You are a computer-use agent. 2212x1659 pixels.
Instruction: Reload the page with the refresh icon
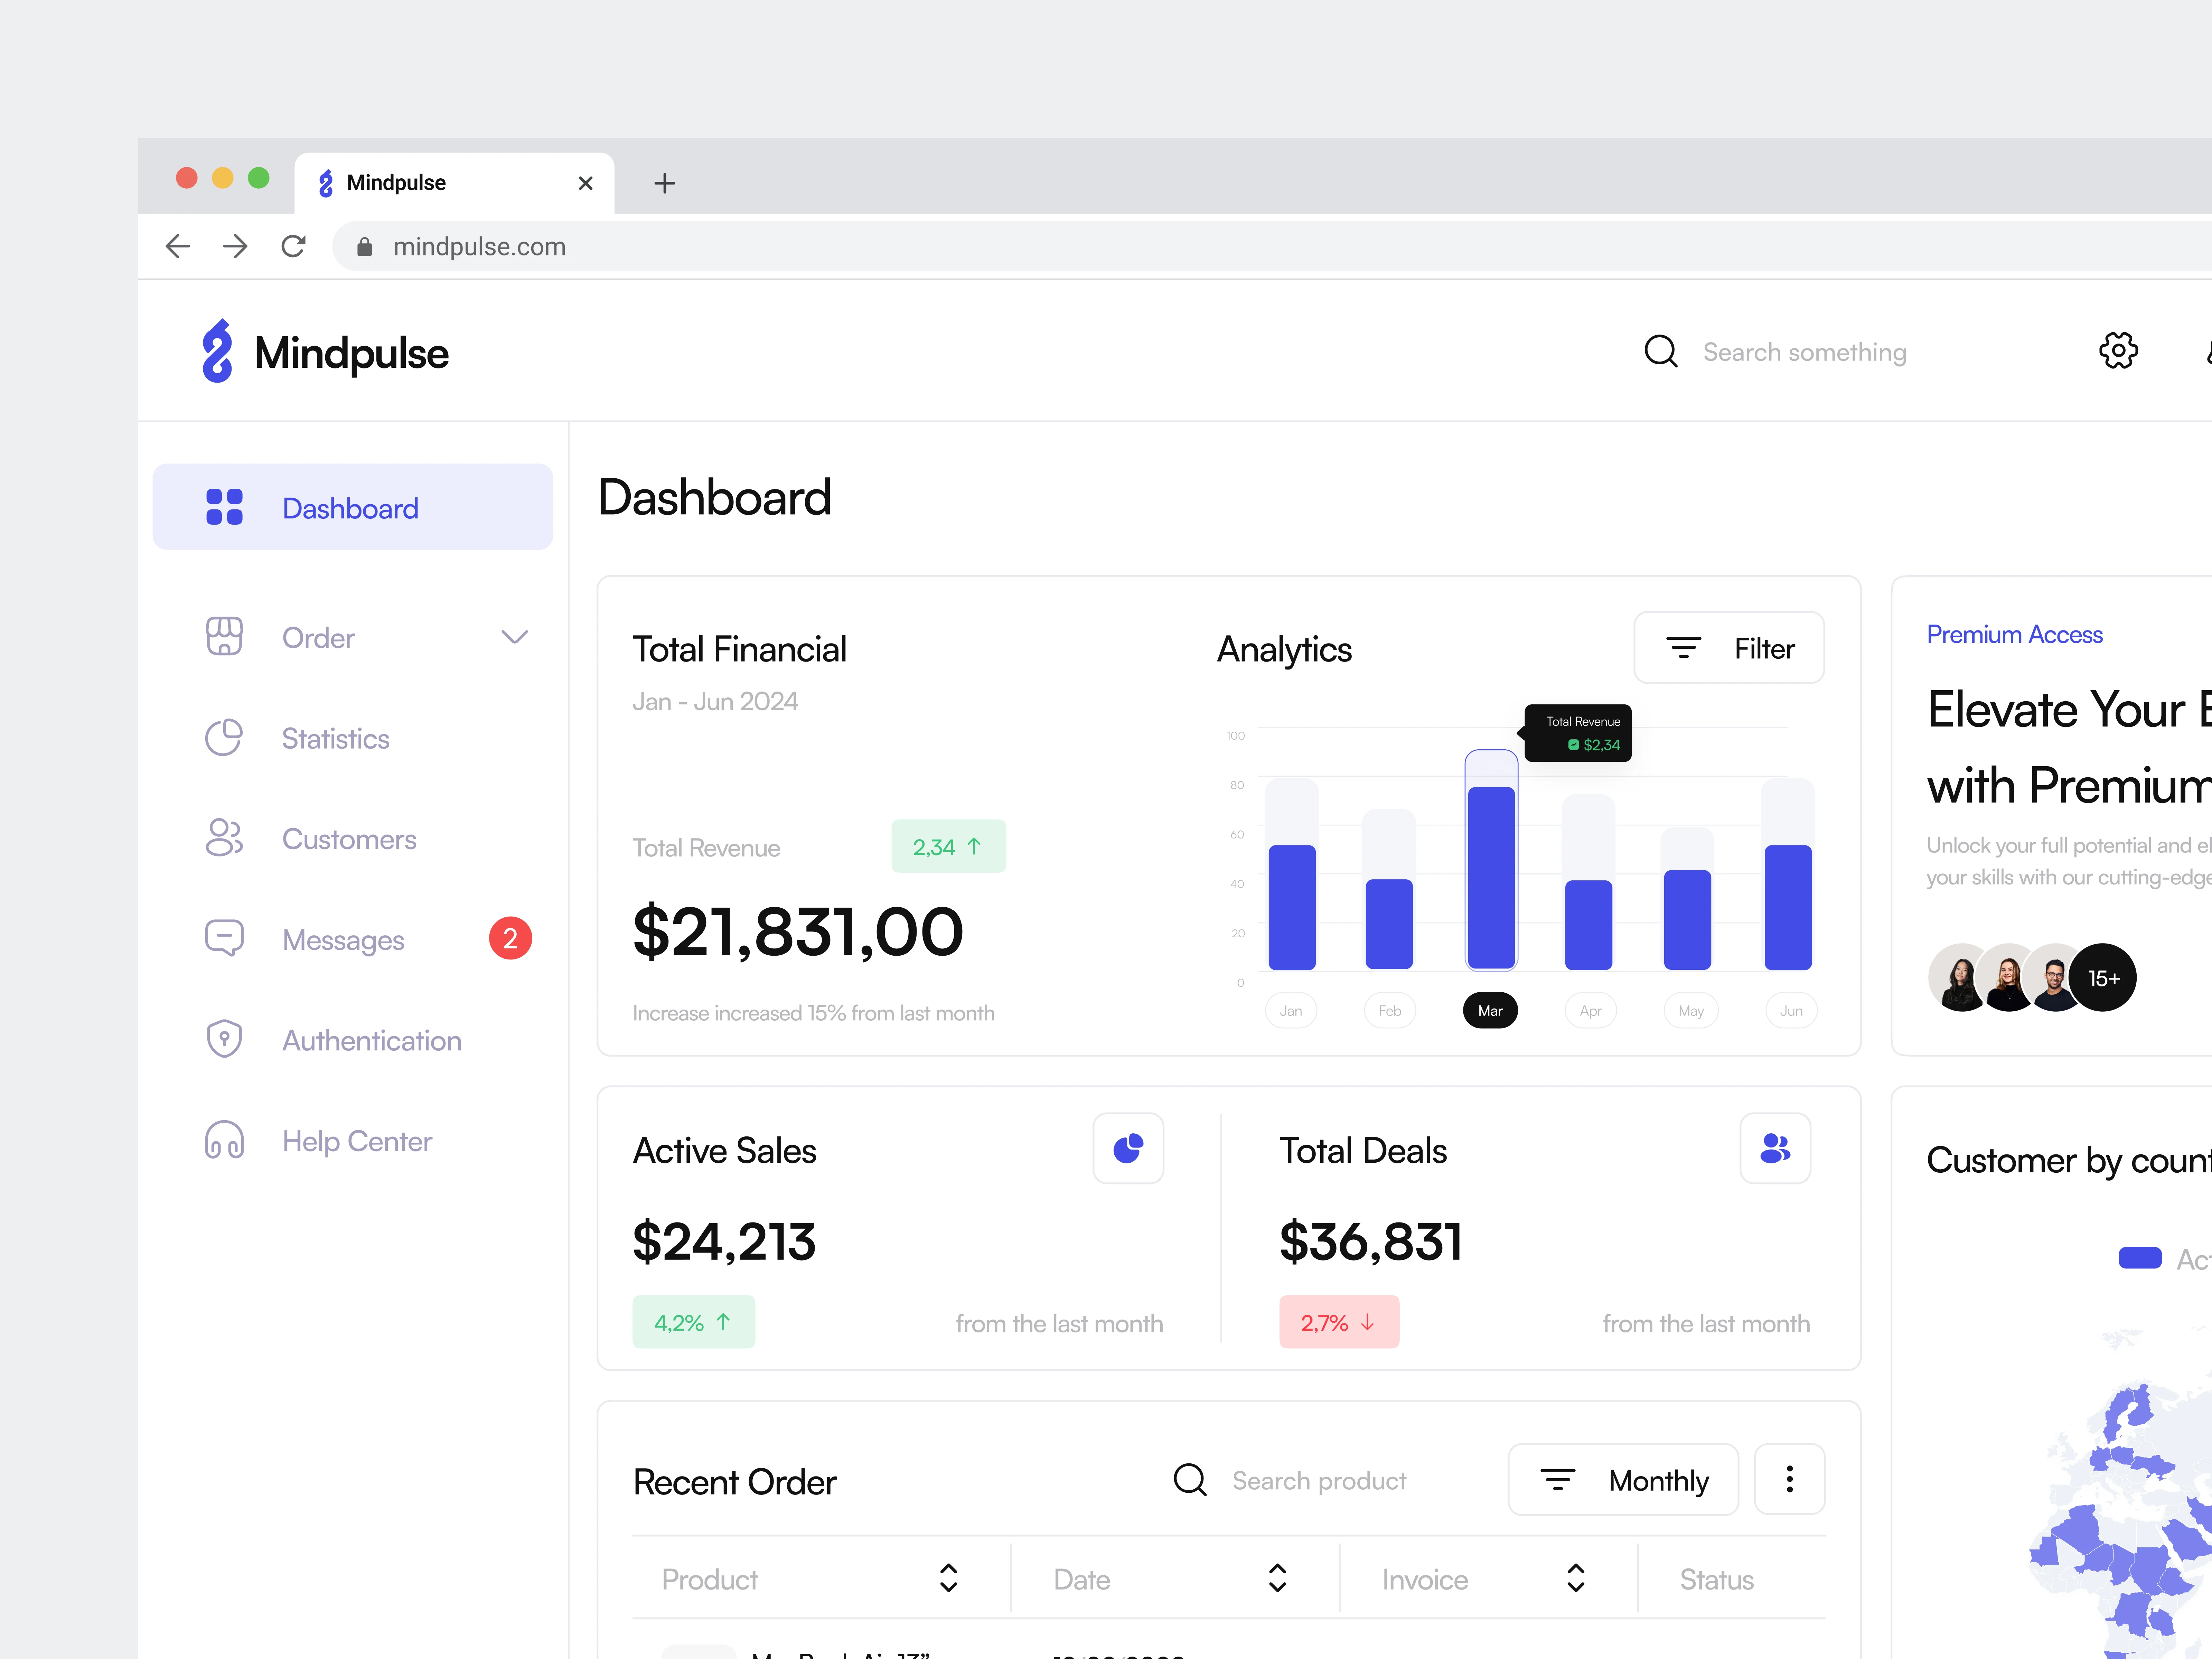pos(293,246)
